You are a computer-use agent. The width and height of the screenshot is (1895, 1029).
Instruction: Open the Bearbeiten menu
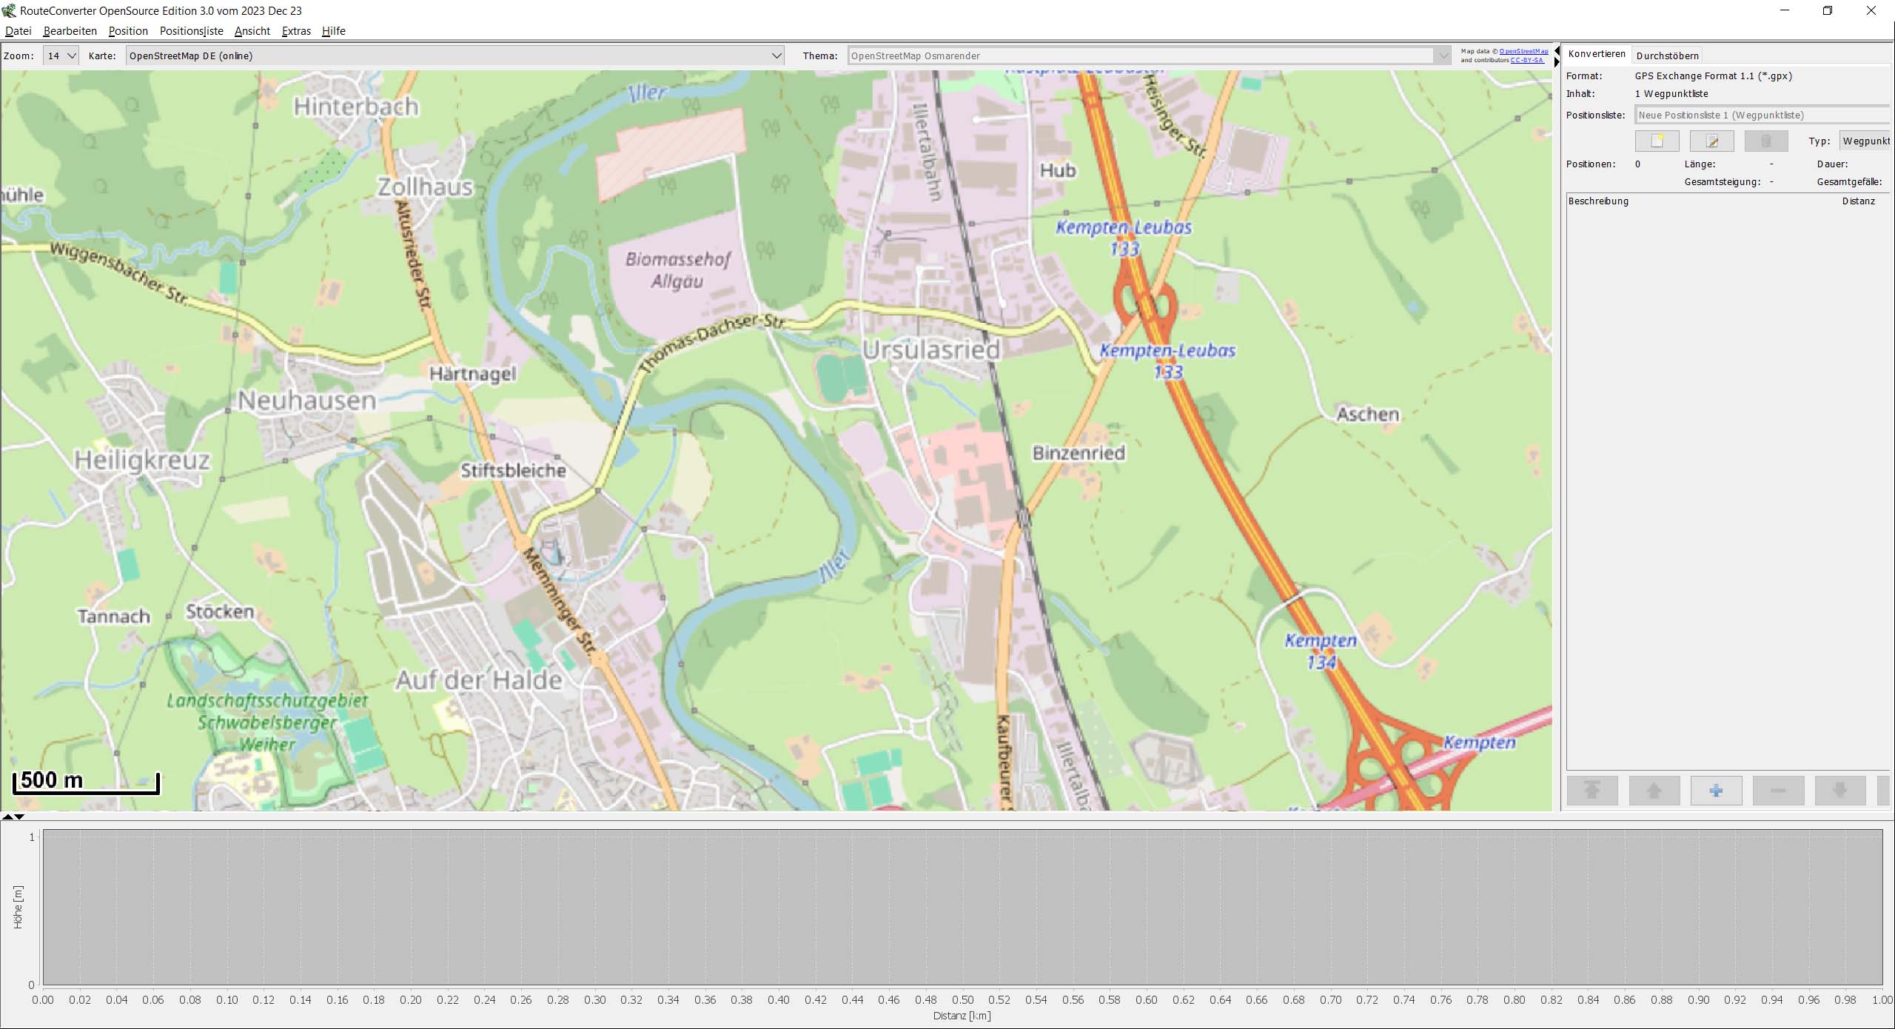pos(70,31)
